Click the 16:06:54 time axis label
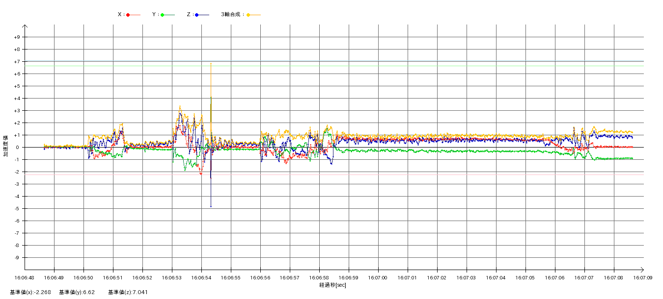Viewport: 663px width, 299px height. [201, 277]
